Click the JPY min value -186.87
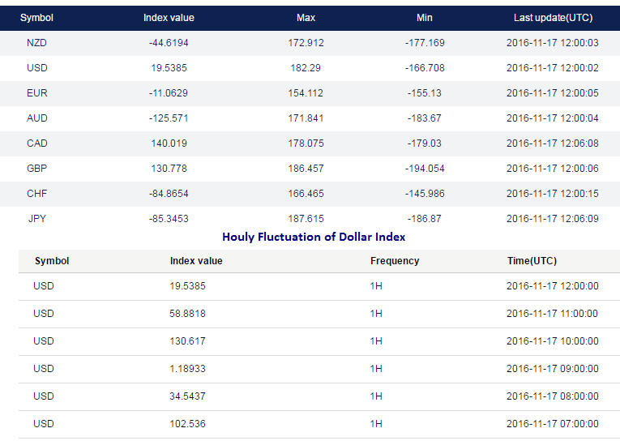 (425, 219)
